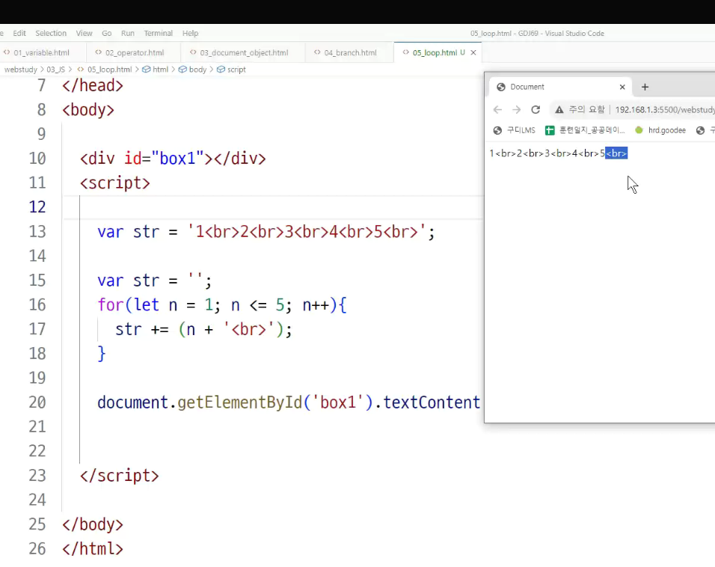Click the cube icon beside script breadcrumb
Screen dimensions: 715x567
(x=221, y=70)
